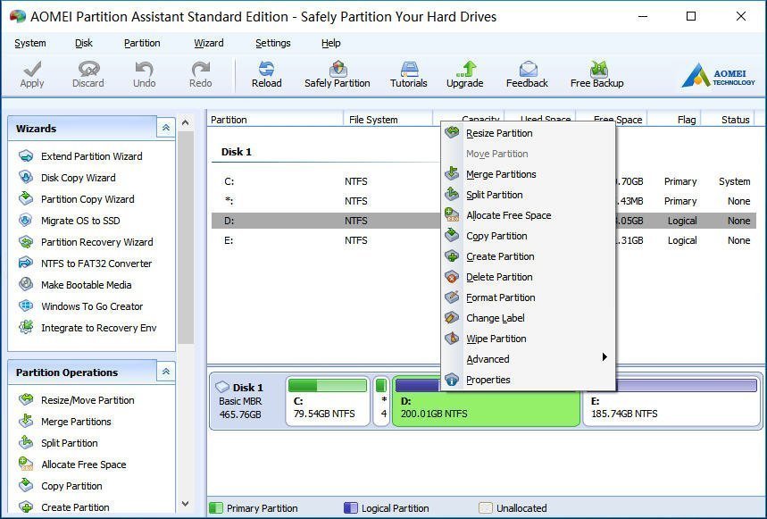Launch the Partition Recovery Wizard
This screenshot has height=519, width=767.
coord(86,242)
